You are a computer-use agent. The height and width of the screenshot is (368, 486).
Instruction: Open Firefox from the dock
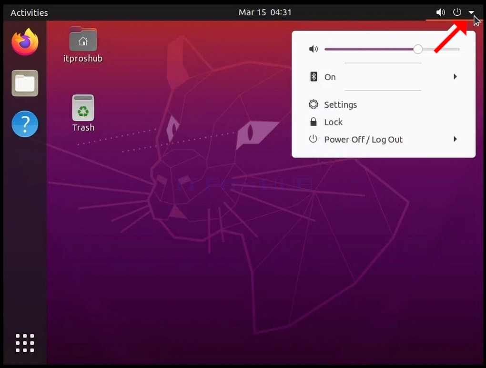[25, 42]
